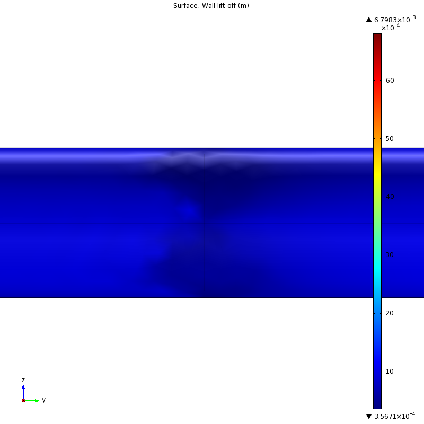
Task: Click the intersection of the surface edge lines
Action: (204, 223)
